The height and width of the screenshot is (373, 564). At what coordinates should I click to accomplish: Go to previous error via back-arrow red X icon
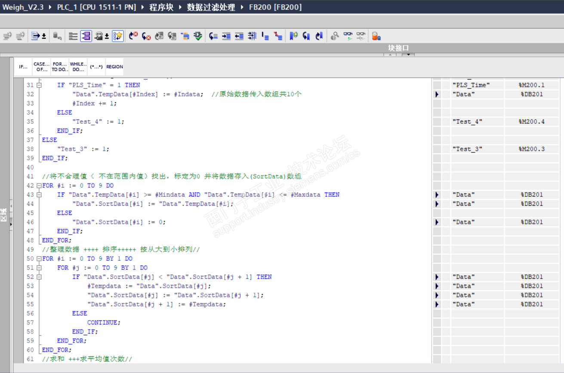pyautogui.click(x=146, y=36)
